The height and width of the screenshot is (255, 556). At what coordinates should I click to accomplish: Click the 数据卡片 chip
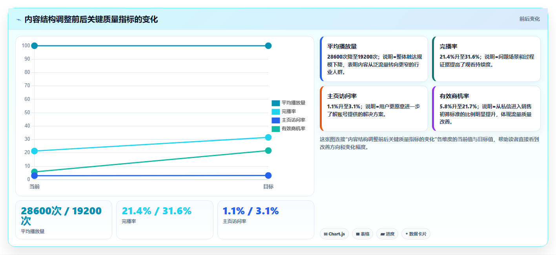416,234
